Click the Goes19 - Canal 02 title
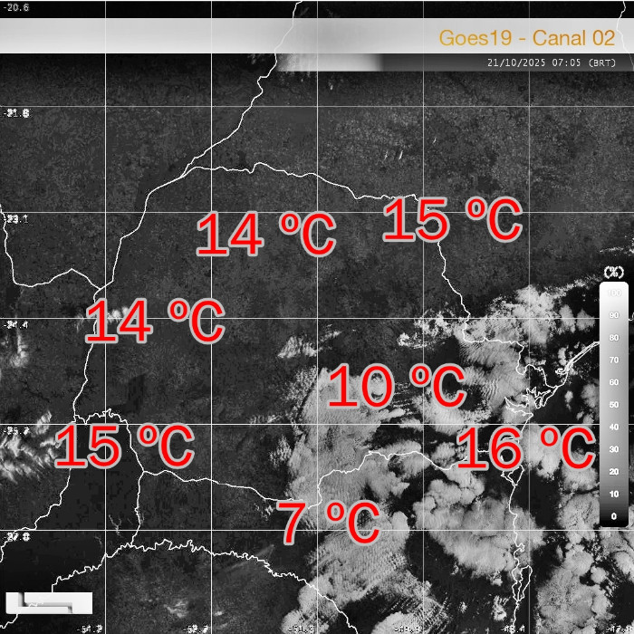634x634 pixels. tap(526, 38)
